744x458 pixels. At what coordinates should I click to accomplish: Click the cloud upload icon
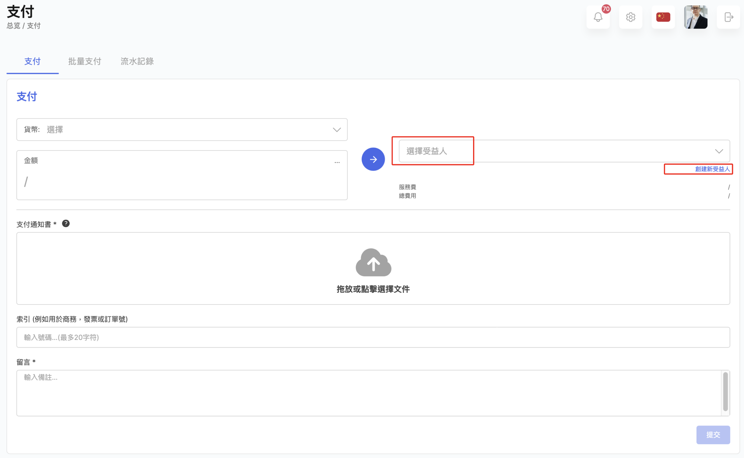point(373,262)
